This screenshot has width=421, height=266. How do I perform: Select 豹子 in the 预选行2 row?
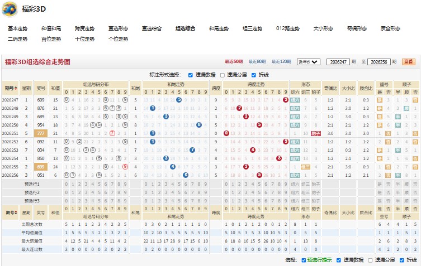coord(316,192)
